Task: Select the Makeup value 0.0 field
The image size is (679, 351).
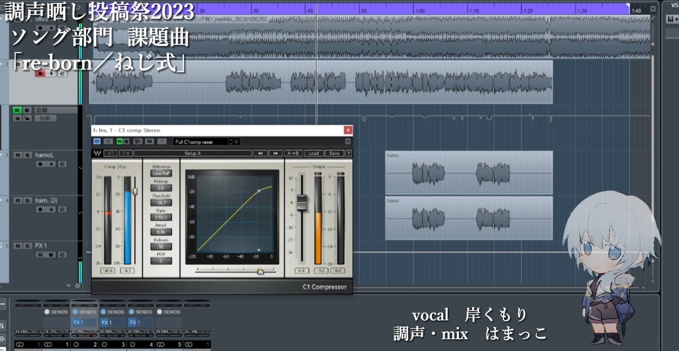Action: coord(161,188)
